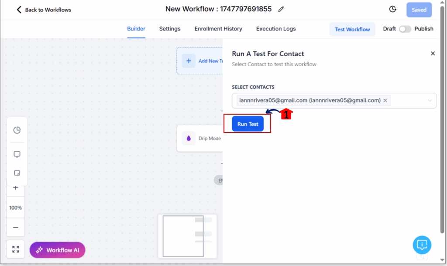Click inside the Select Contacts input field
The height and width of the screenshot is (266, 447).
(x=334, y=101)
